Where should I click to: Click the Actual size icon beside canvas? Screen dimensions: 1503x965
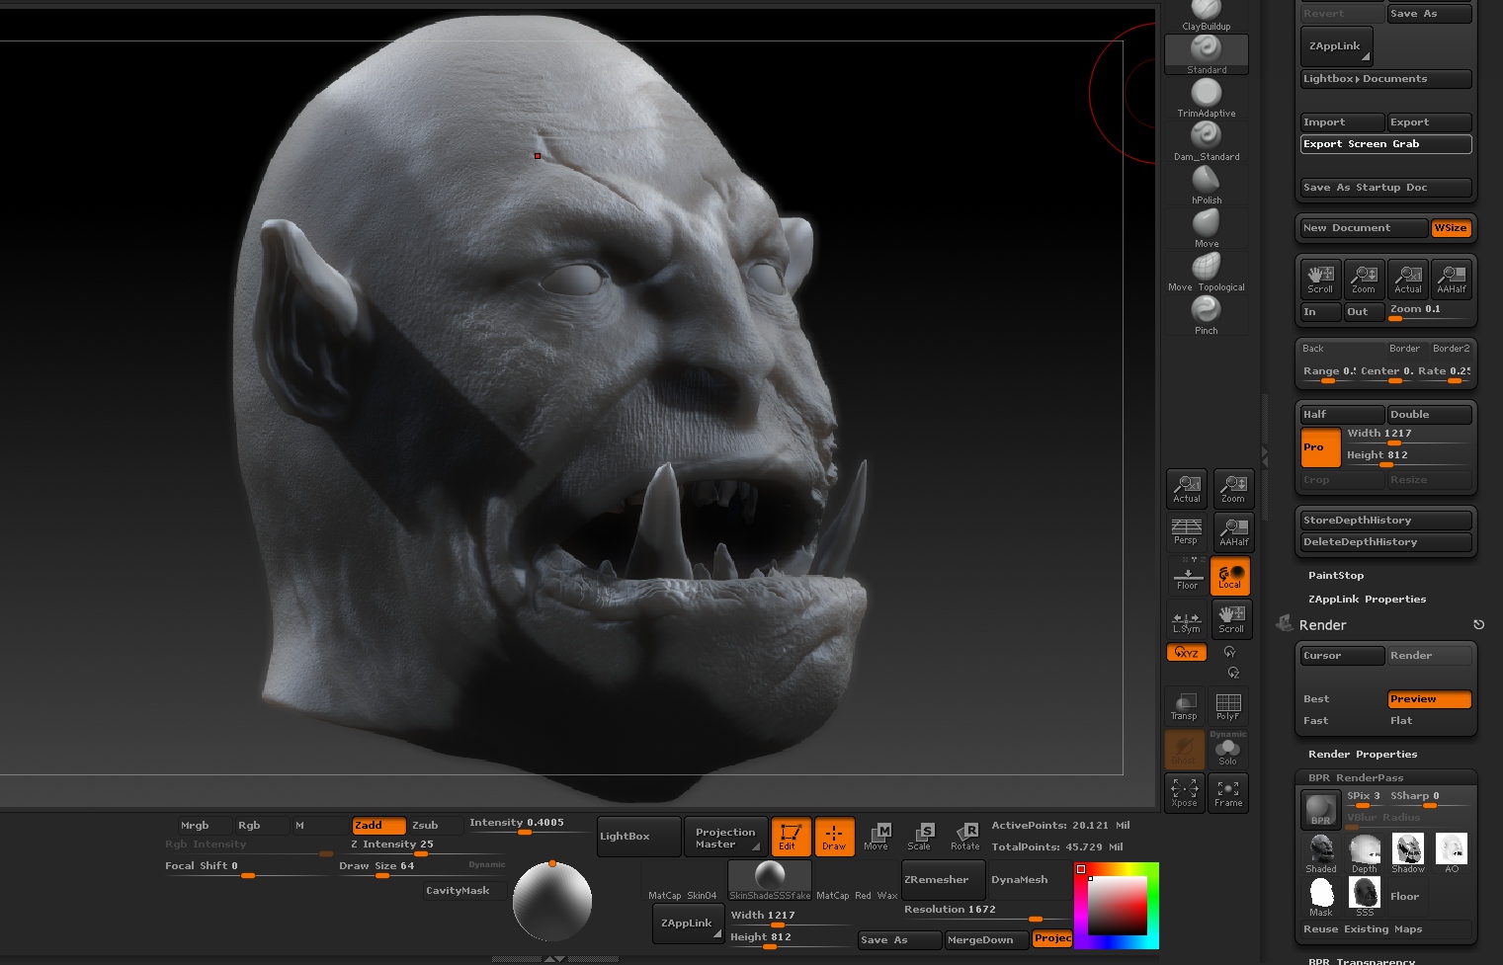pos(1187,489)
